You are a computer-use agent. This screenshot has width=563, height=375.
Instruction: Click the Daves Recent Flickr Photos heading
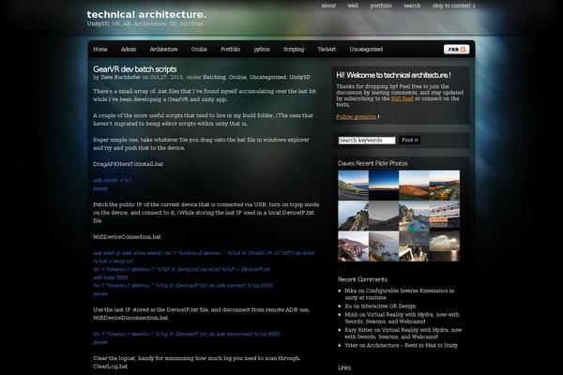tap(373, 163)
